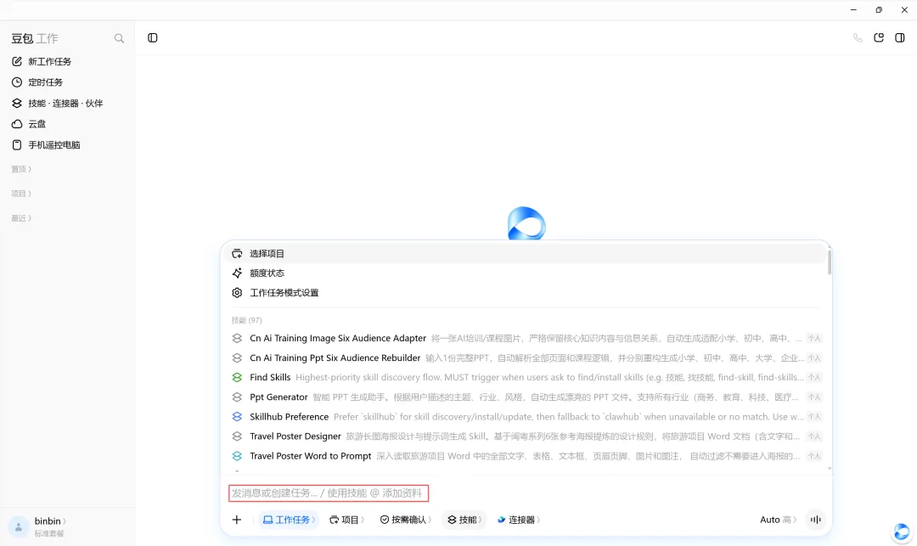Image resolution: width=917 pixels, height=546 pixels.
Task: Choose Cn Ai Training Image Six Audience Adapter
Action: coord(526,339)
